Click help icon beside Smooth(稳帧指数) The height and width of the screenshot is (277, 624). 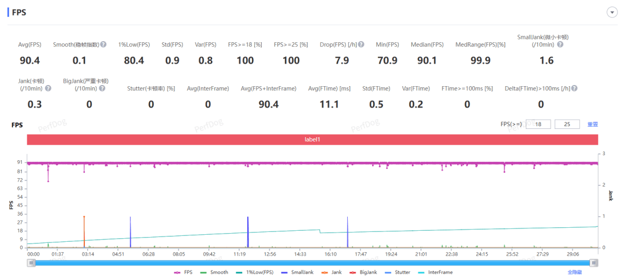click(x=103, y=45)
